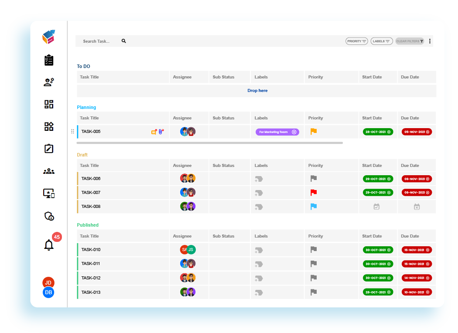Open the three-dot options menu
Image resolution: width=458 pixels, height=333 pixels.
pyautogui.click(x=430, y=41)
